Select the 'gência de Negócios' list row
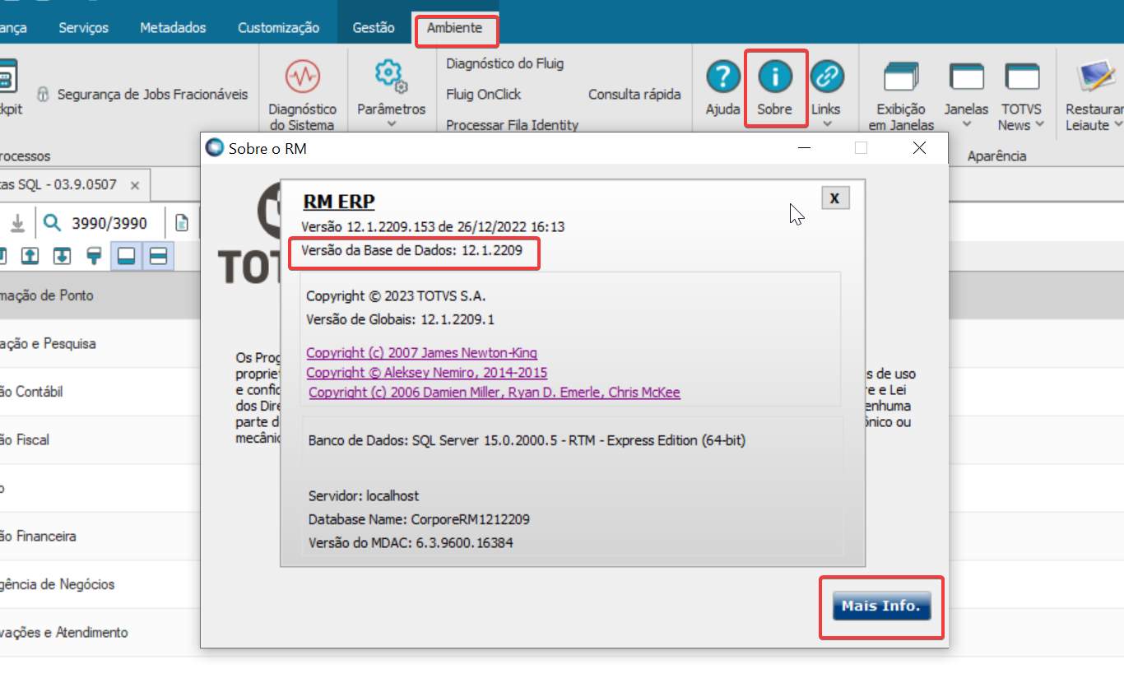The width and height of the screenshot is (1124, 674). point(100,584)
